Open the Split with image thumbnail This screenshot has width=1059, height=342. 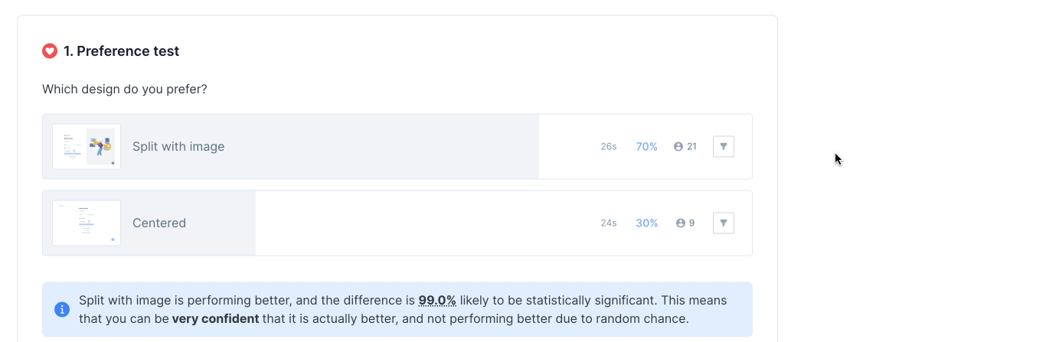87,146
